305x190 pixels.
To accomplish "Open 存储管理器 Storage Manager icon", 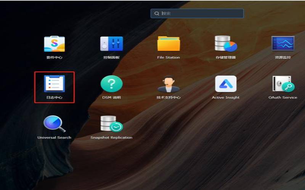I will point(226,44).
